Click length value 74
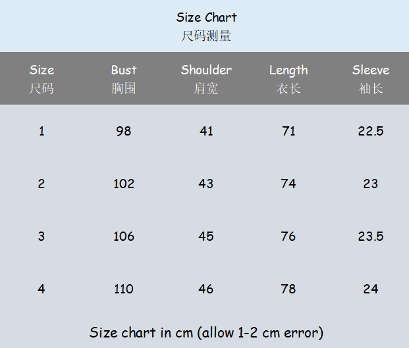409x348 pixels. 288,184
